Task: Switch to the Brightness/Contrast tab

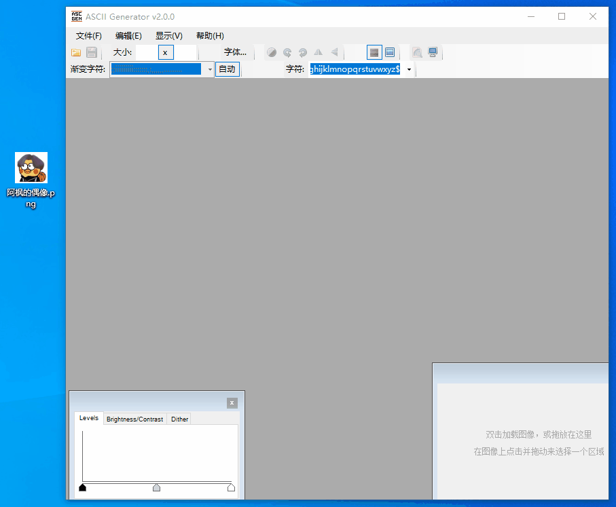Action: (x=134, y=419)
